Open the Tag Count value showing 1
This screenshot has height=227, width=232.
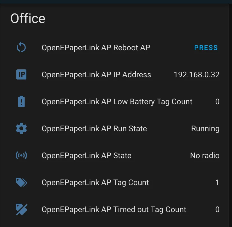click(x=217, y=182)
